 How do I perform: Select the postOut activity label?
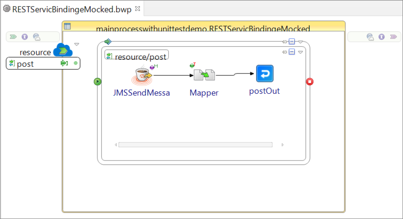(x=264, y=91)
